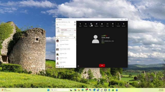This screenshot has height=92, width=165.
Task: Click phone icon in bottom status bar
Action: click(x=63, y=67)
